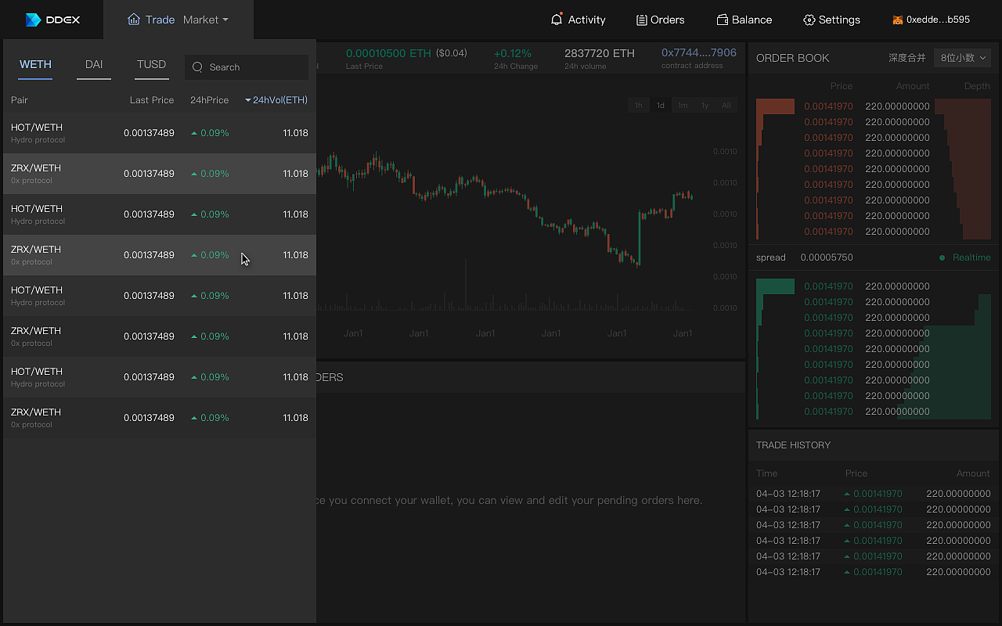Select the 1d chart interval
Viewport: 1002px width, 626px height.
(x=661, y=106)
